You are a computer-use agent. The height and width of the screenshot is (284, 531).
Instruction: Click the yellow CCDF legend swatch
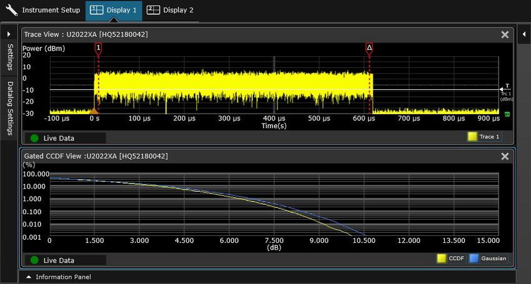point(442,258)
